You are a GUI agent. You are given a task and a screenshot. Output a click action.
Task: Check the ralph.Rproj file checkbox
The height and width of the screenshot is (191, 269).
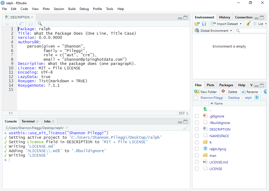197,149
